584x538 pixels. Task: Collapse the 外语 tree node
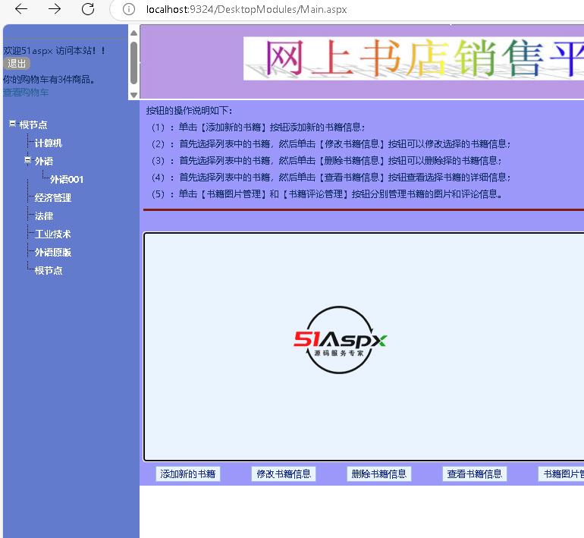[x=28, y=160]
